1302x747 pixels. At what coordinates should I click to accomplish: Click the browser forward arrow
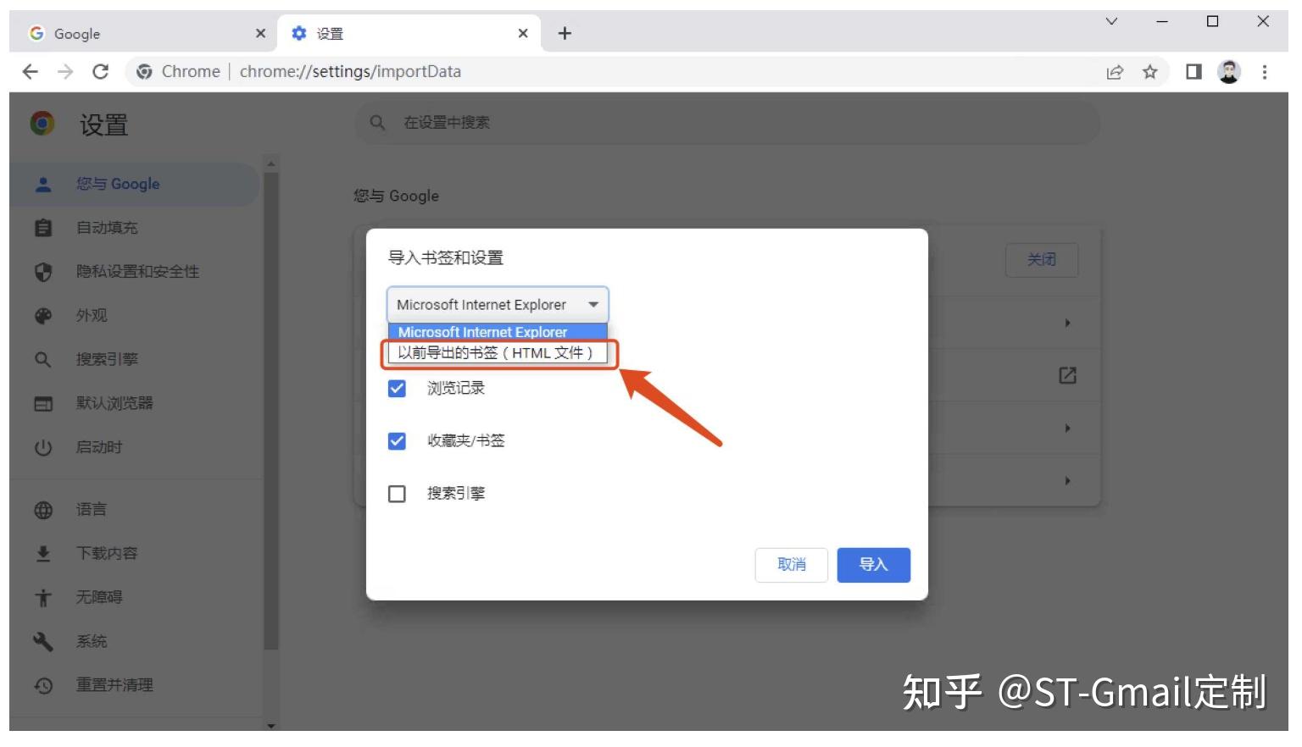[65, 72]
